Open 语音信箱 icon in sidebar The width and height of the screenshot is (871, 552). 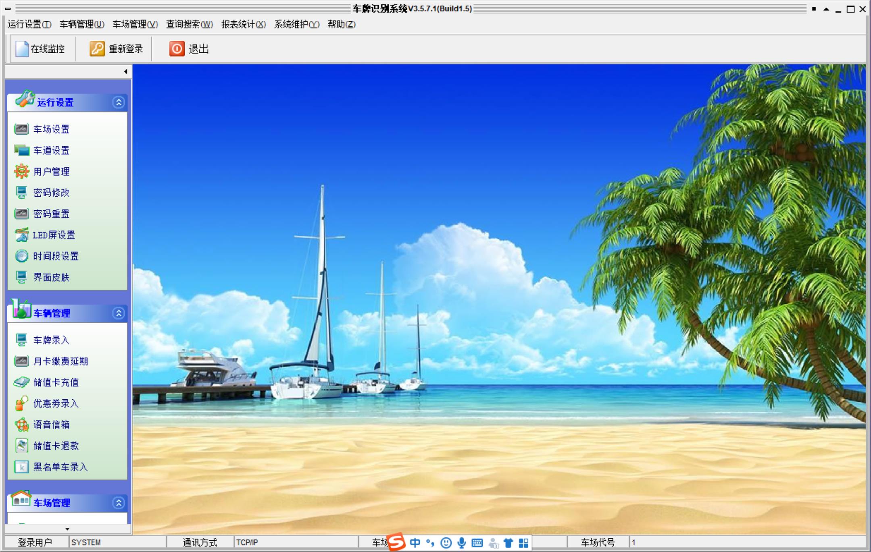tap(21, 424)
